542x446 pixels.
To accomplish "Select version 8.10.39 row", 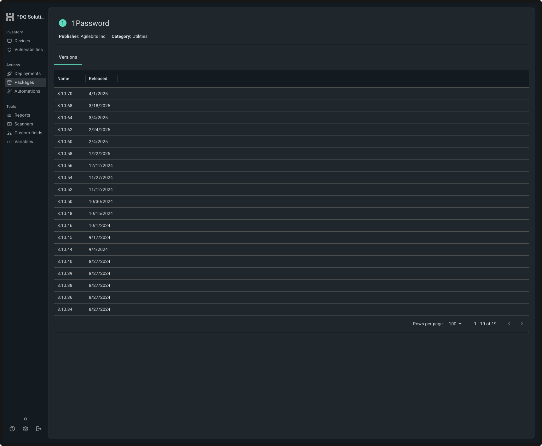I will pyautogui.click(x=291, y=274).
